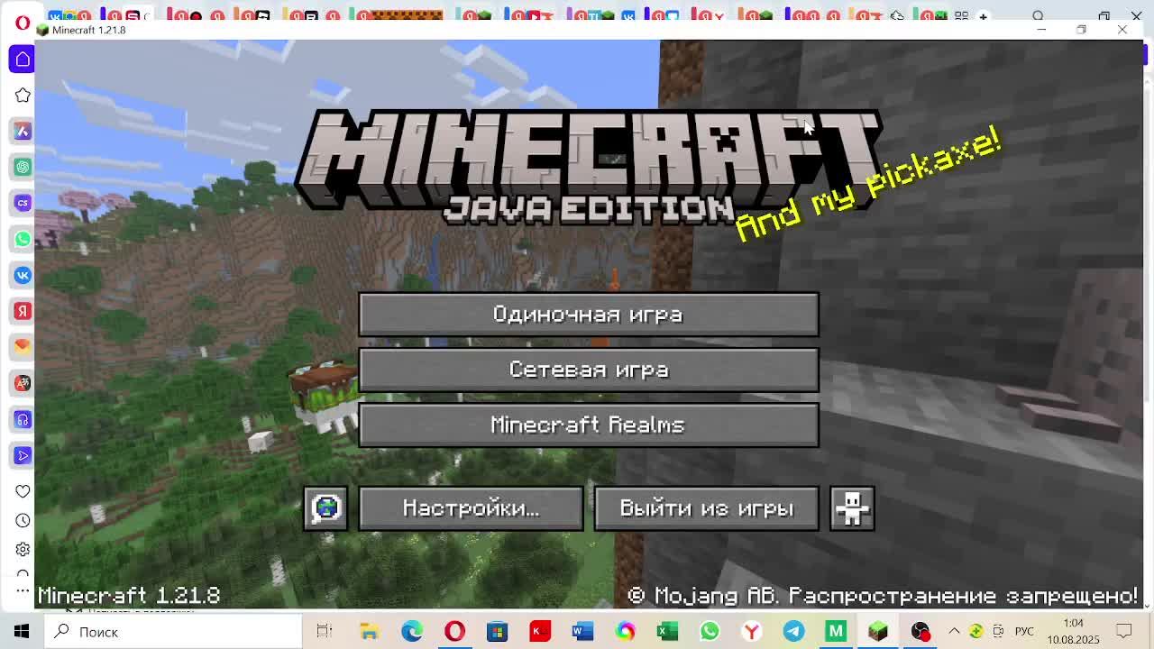Open Yandex Browser from taskbar
This screenshot has width=1154, height=649.
tap(751, 632)
